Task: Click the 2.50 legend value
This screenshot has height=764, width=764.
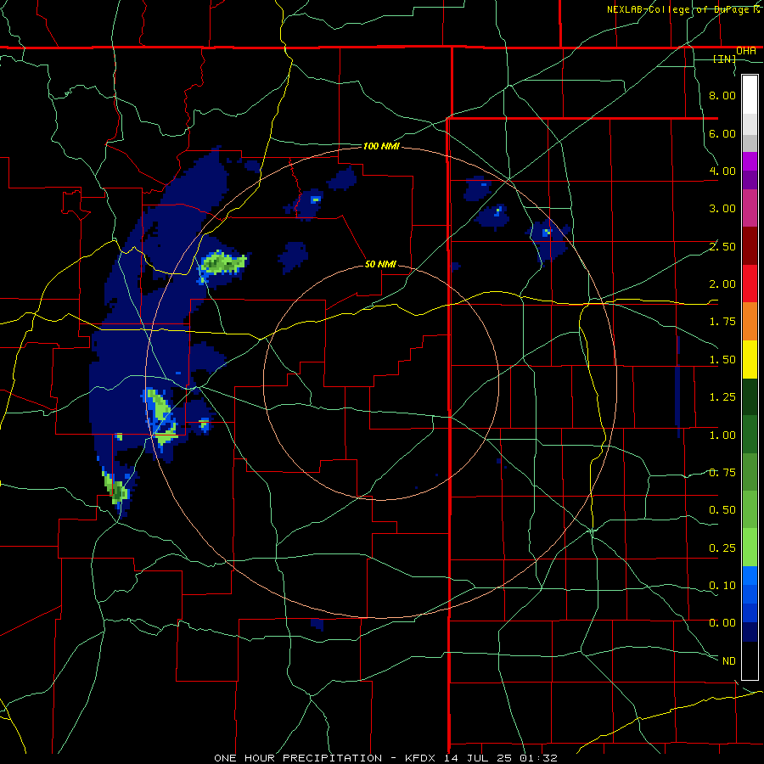Action: 722,246
